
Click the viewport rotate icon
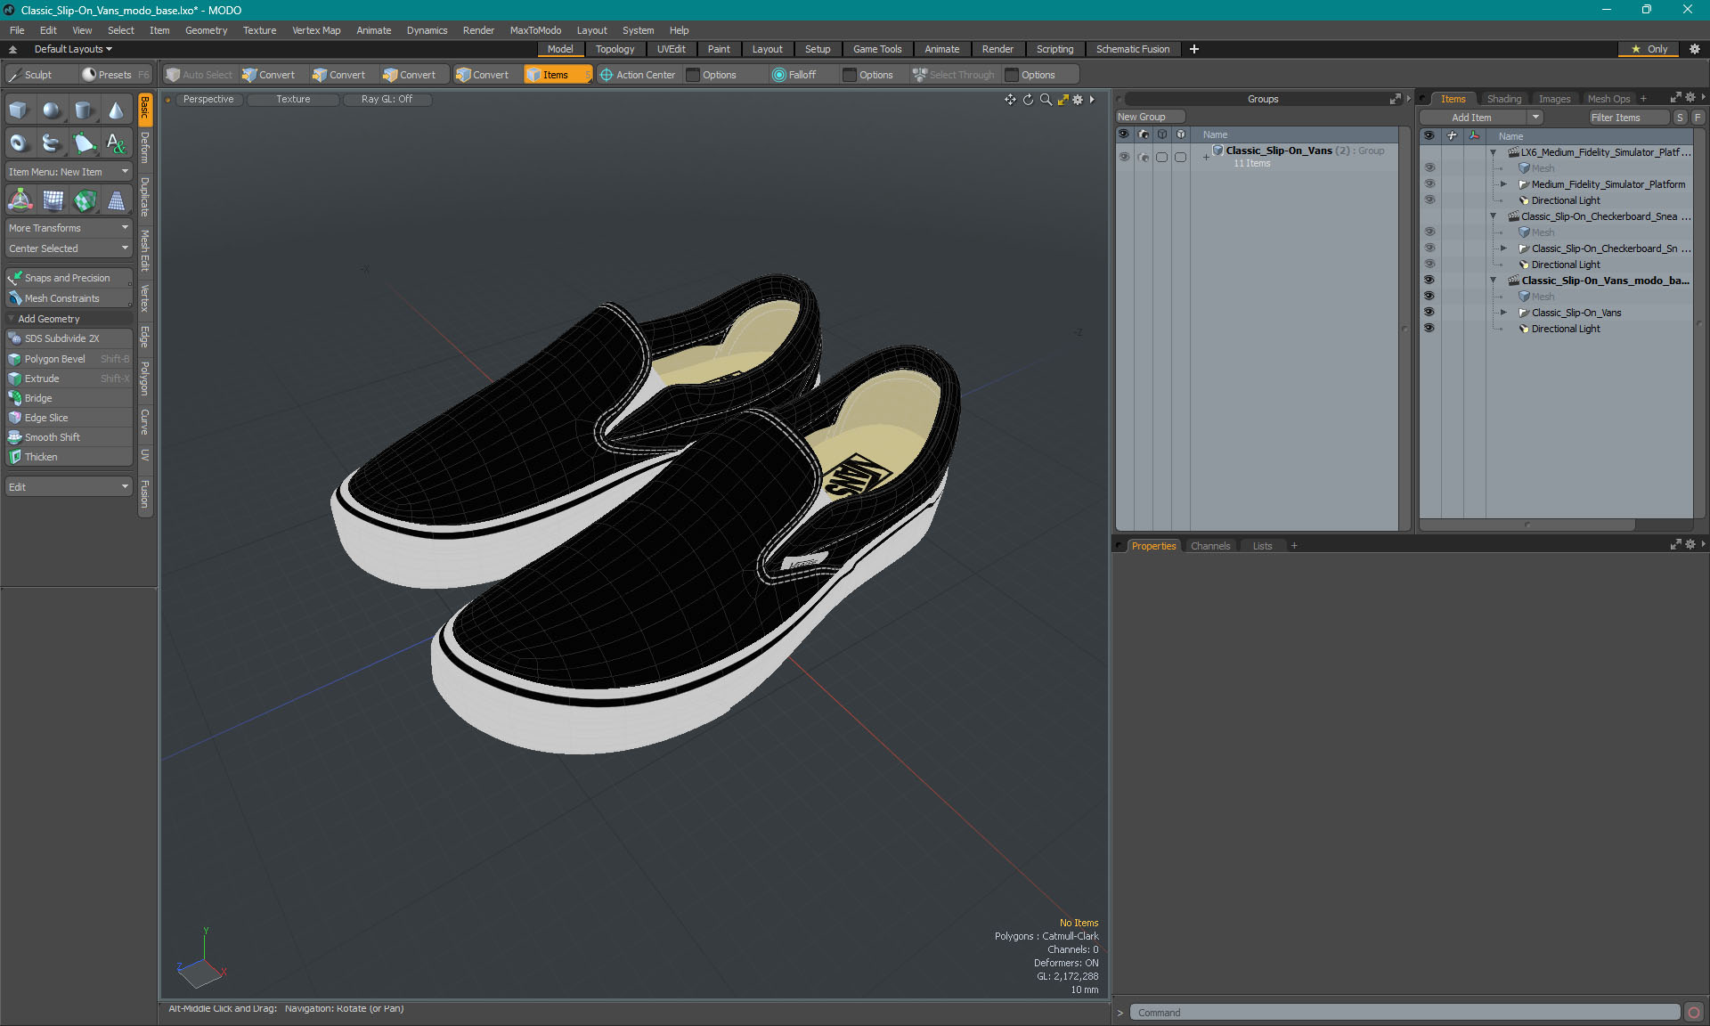point(1028,100)
